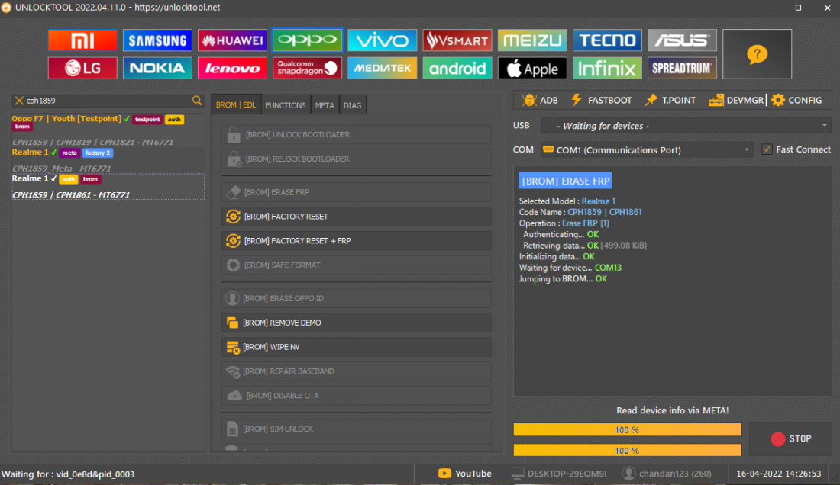Image resolution: width=840 pixels, height=485 pixels.
Task: Click the search magnifier icon
Action: pyautogui.click(x=196, y=101)
